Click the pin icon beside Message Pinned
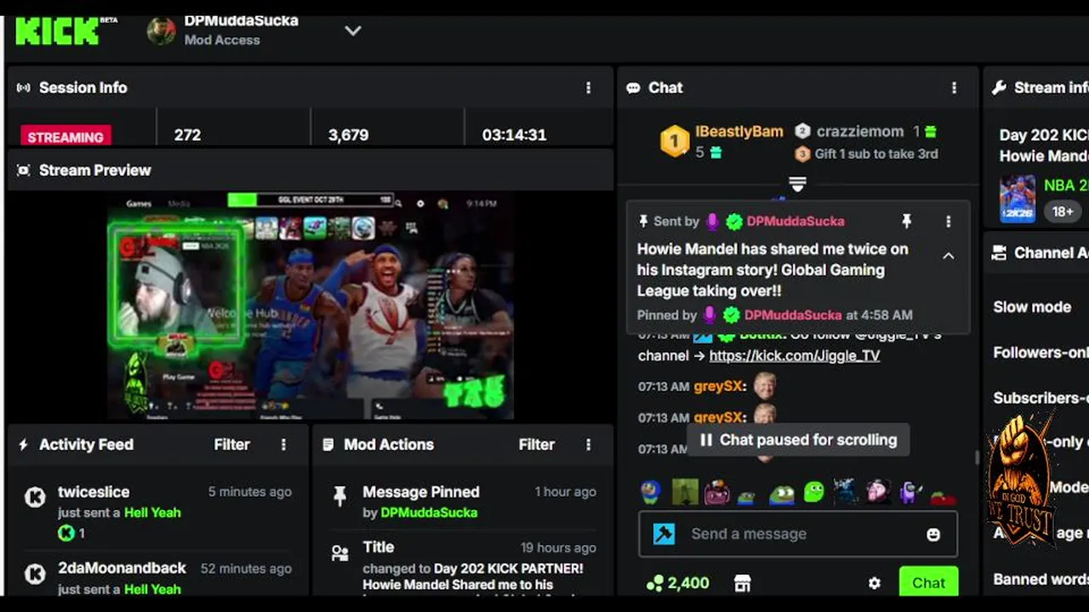Viewport: 1089px width, 612px height. 340,496
